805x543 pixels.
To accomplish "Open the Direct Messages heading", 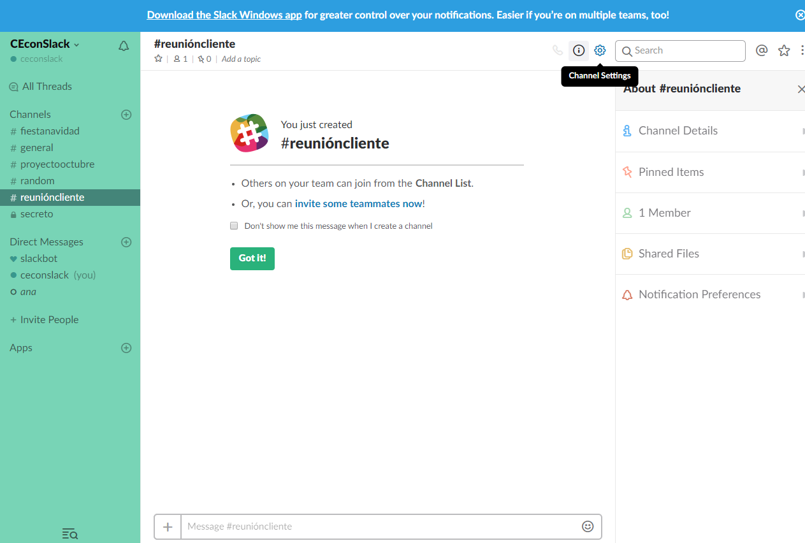I will (47, 242).
